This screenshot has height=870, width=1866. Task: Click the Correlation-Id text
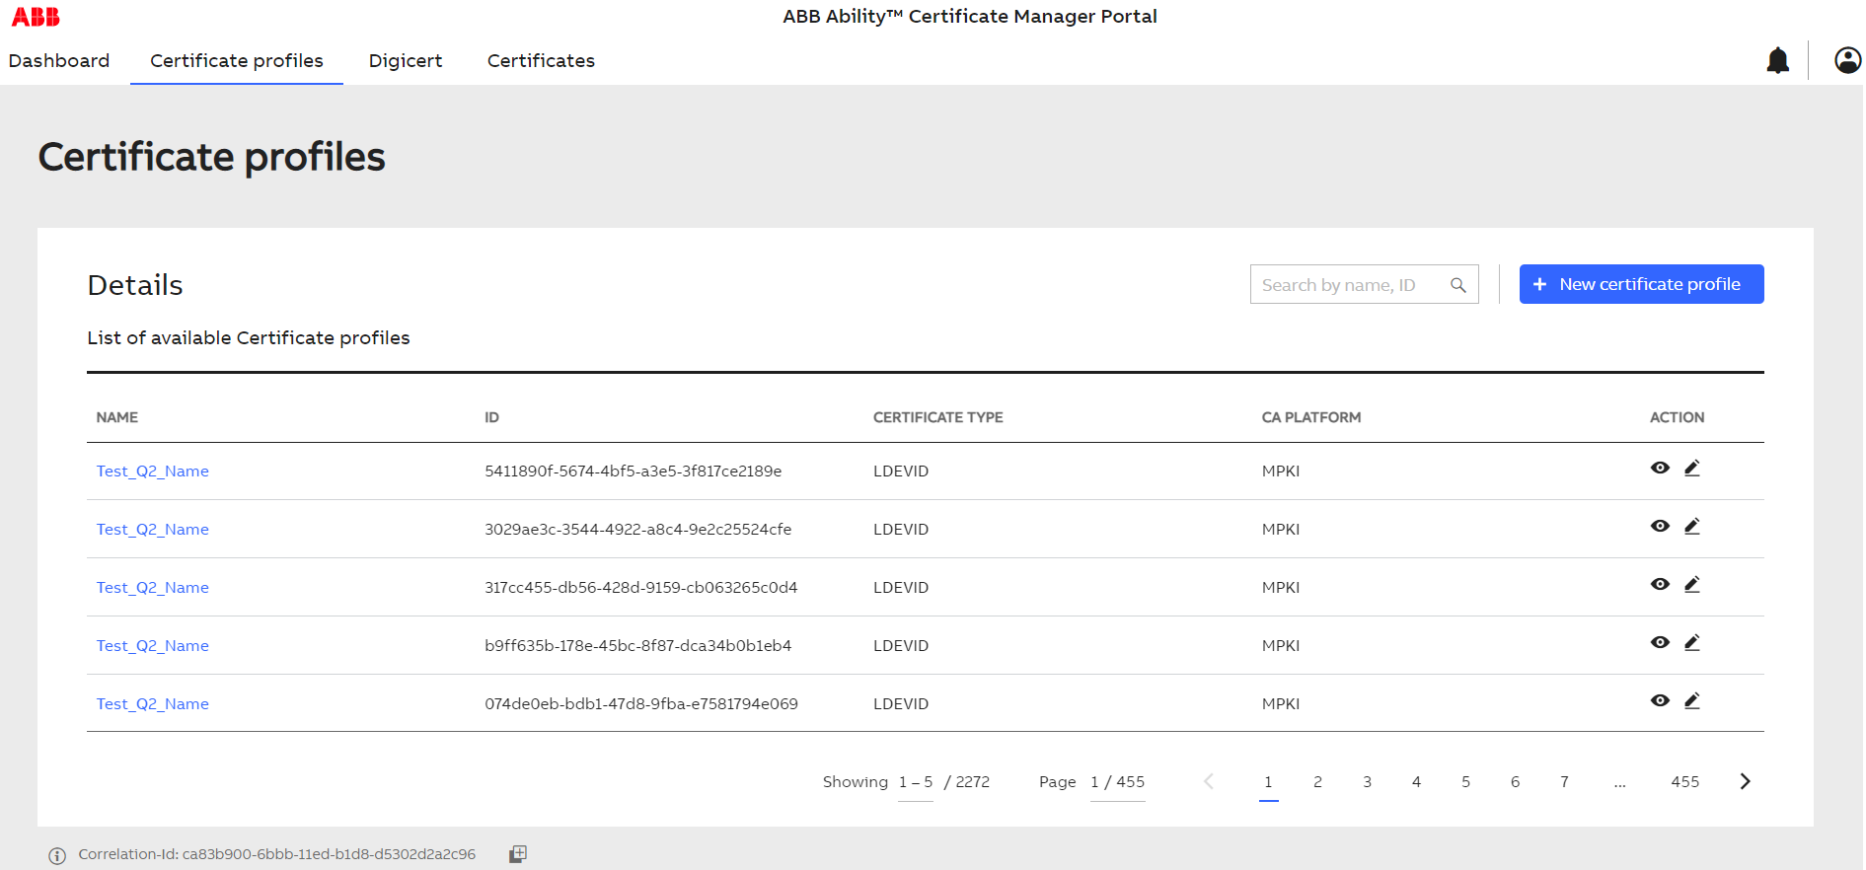click(x=276, y=854)
